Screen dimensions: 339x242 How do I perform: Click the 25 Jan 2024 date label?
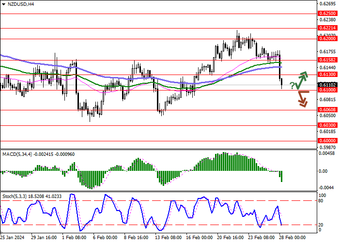[12, 238]
